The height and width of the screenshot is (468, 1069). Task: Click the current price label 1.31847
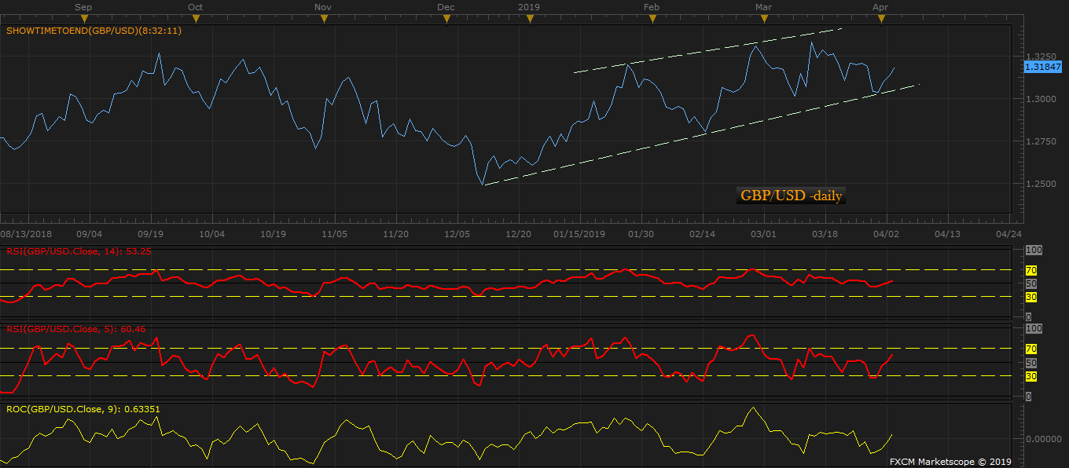click(1043, 68)
